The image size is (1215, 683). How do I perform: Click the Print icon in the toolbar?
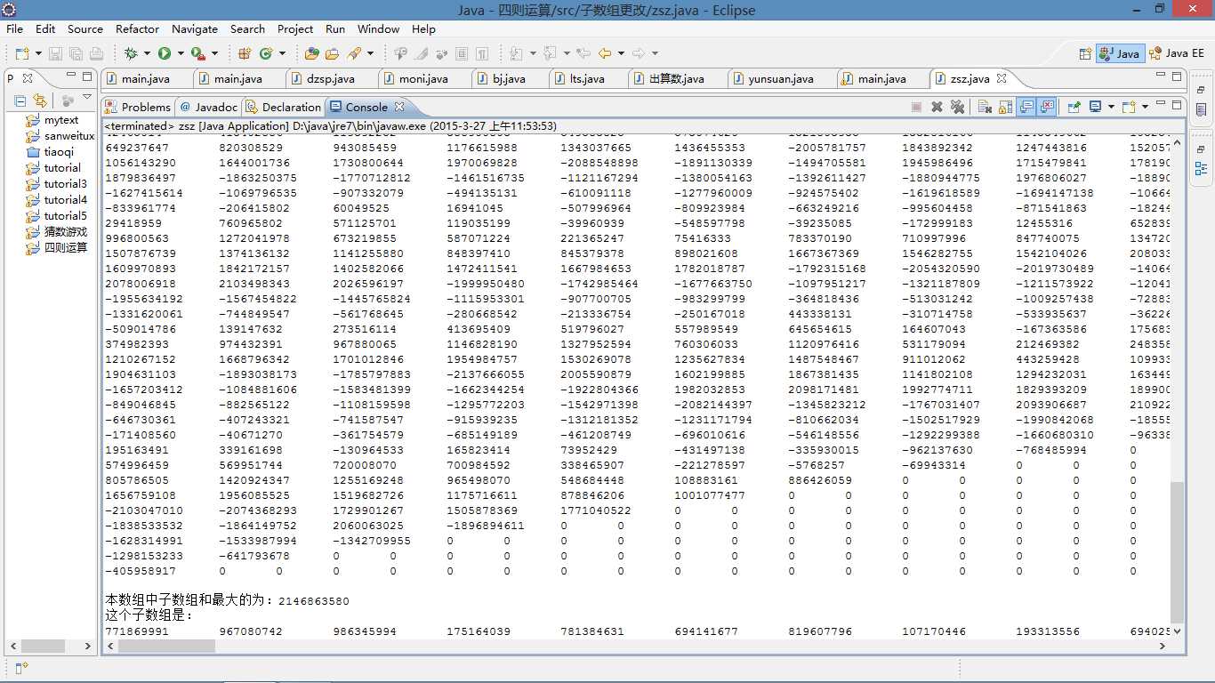click(x=96, y=54)
